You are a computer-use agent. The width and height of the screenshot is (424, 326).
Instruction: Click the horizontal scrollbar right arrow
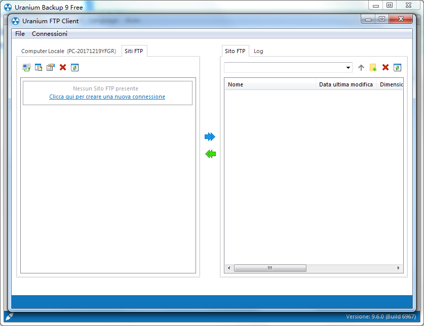[398, 268]
